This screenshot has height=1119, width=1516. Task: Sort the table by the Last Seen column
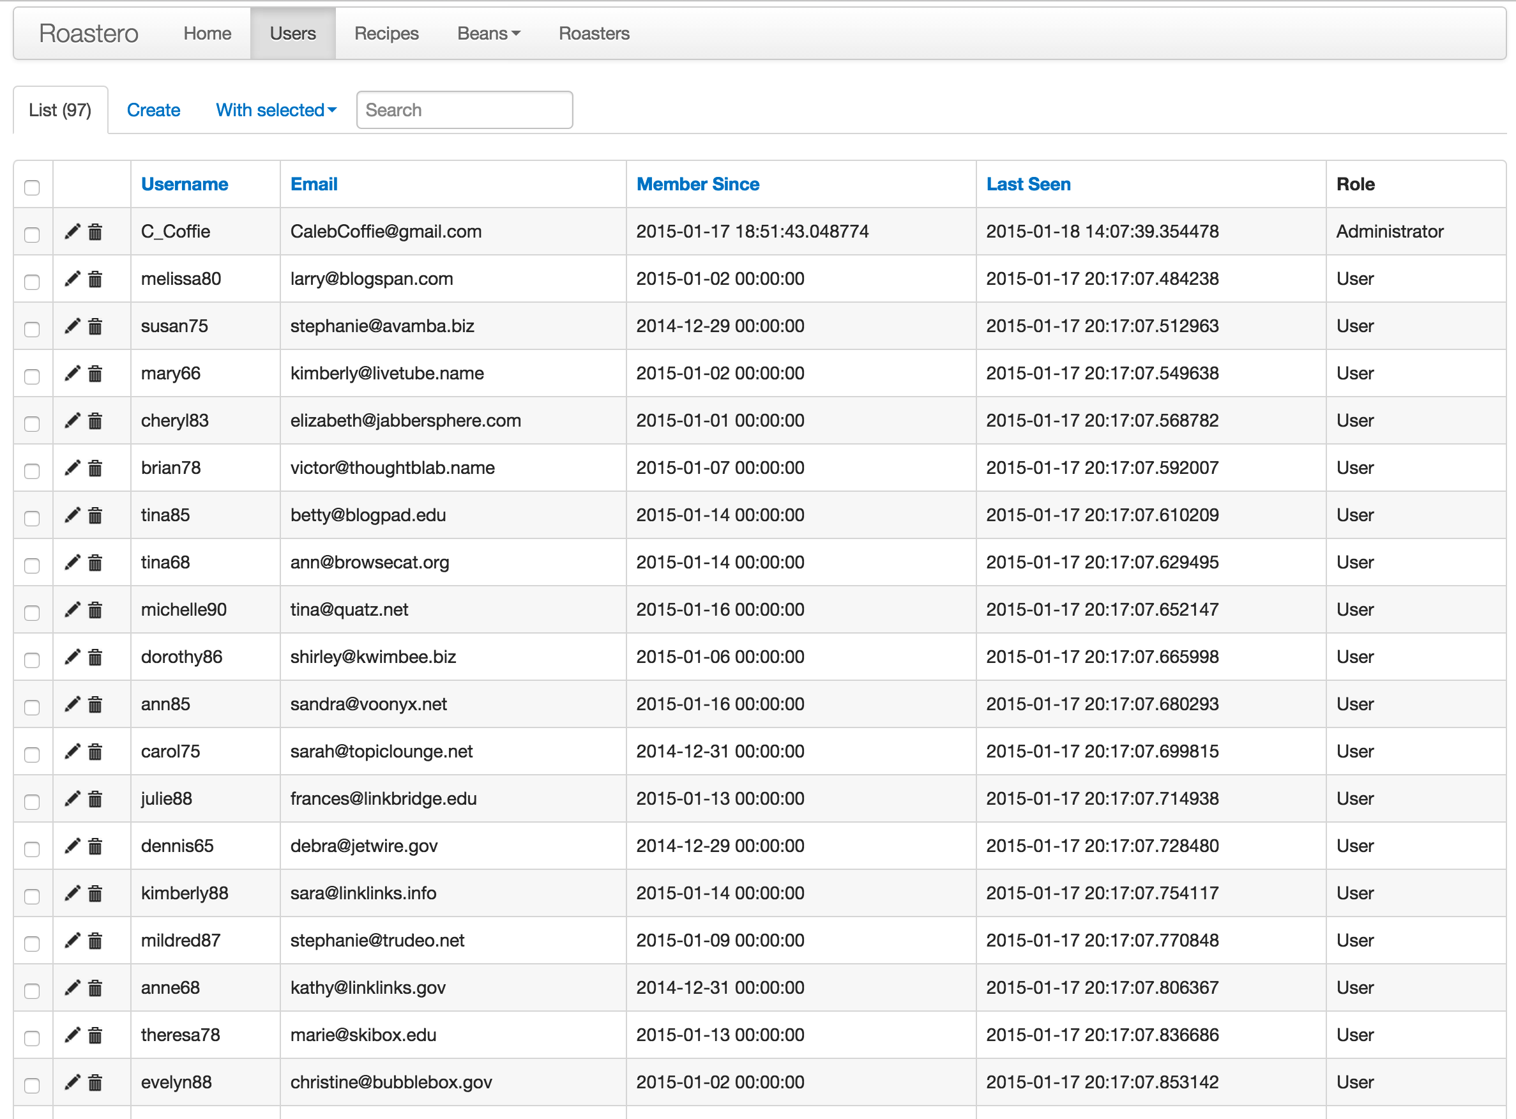tap(1028, 184)
